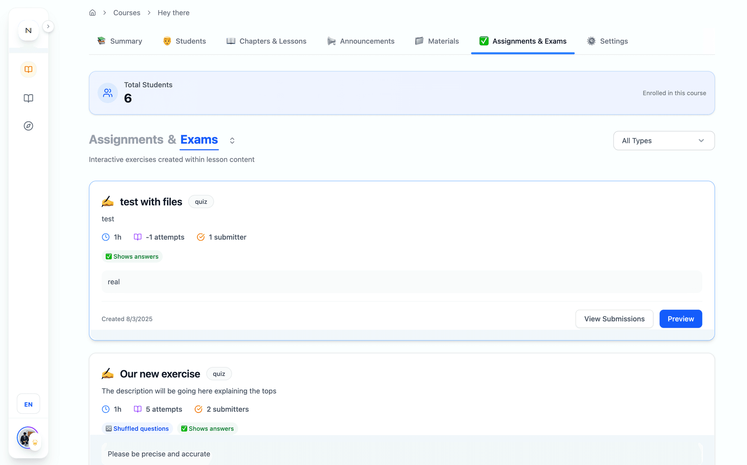This screenshot has width=747, height=465.
Task: Click the writing-hand icon beside test with files
Action: 108,202
